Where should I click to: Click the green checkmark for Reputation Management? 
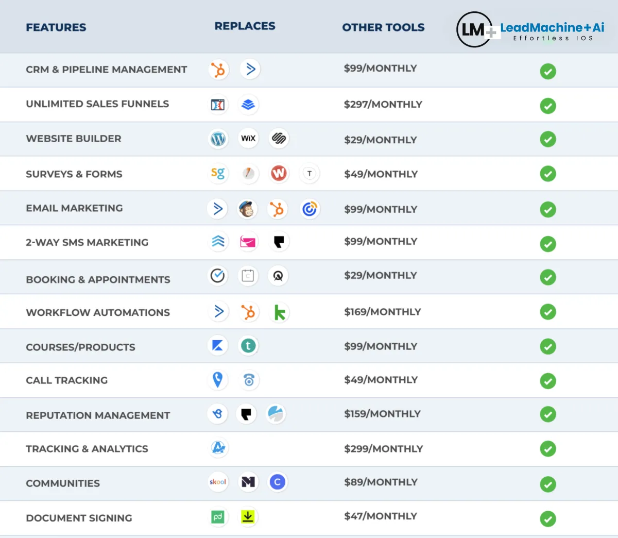point(548,414)
